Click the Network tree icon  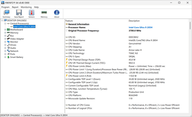pyautogui.click(x=8, y=51)
